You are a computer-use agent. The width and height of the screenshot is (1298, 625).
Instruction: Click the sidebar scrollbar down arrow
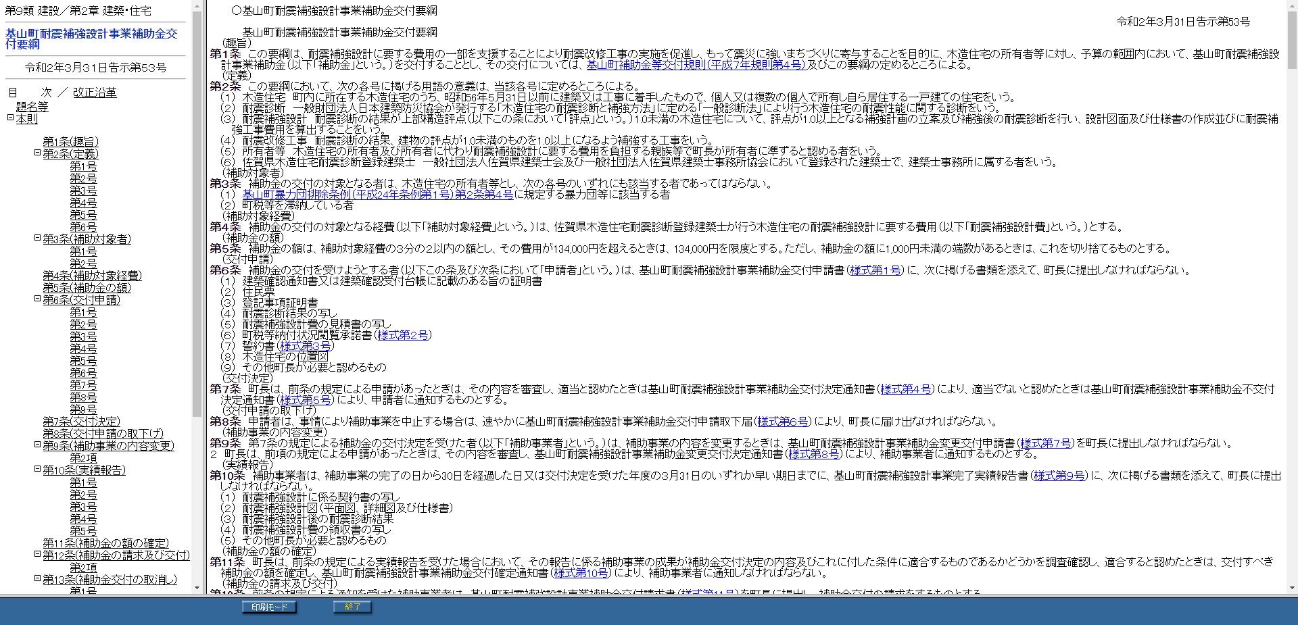(x=197, y=586)
